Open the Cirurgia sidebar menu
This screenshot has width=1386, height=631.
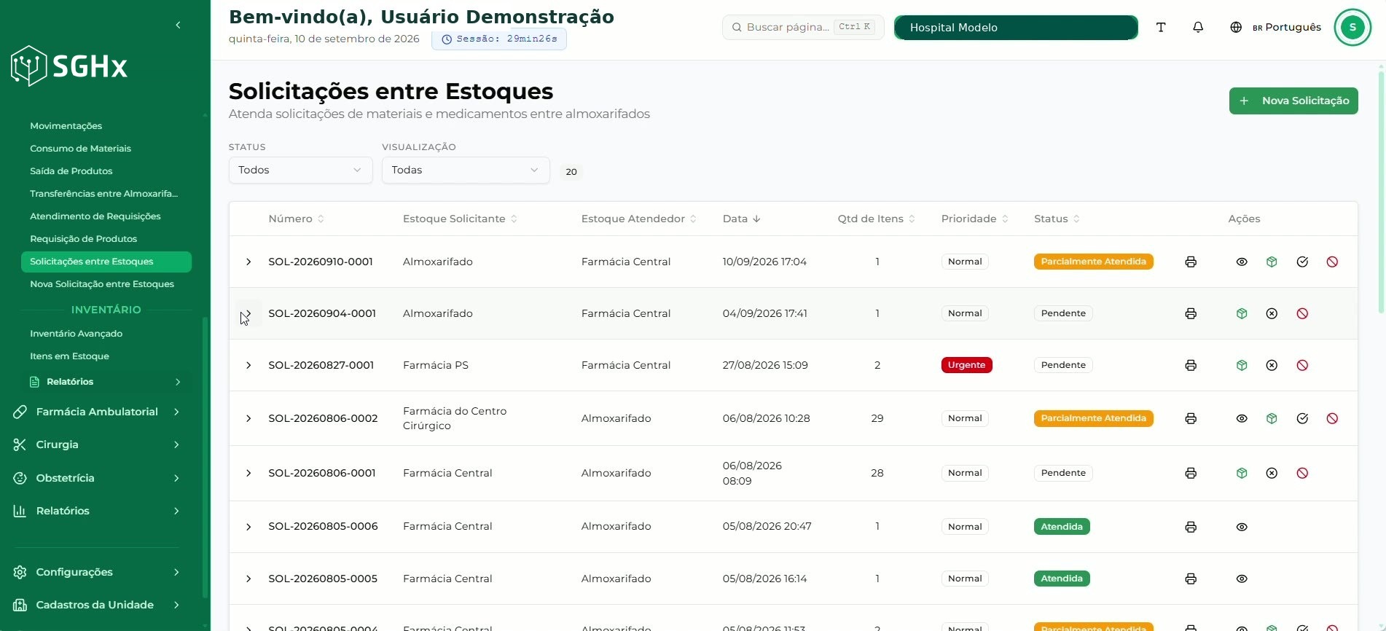[x=97, y=444]
